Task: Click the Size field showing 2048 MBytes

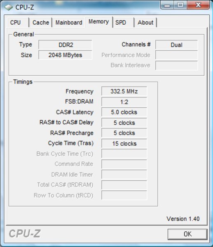Action: pyautogui.click(x=65, y=55)
